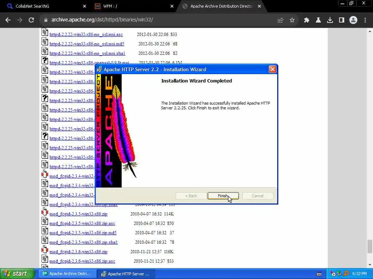Click the magnifier icon in system tray
The height and width of the screenshot is (279, 373).
click(x=346, y=274)
